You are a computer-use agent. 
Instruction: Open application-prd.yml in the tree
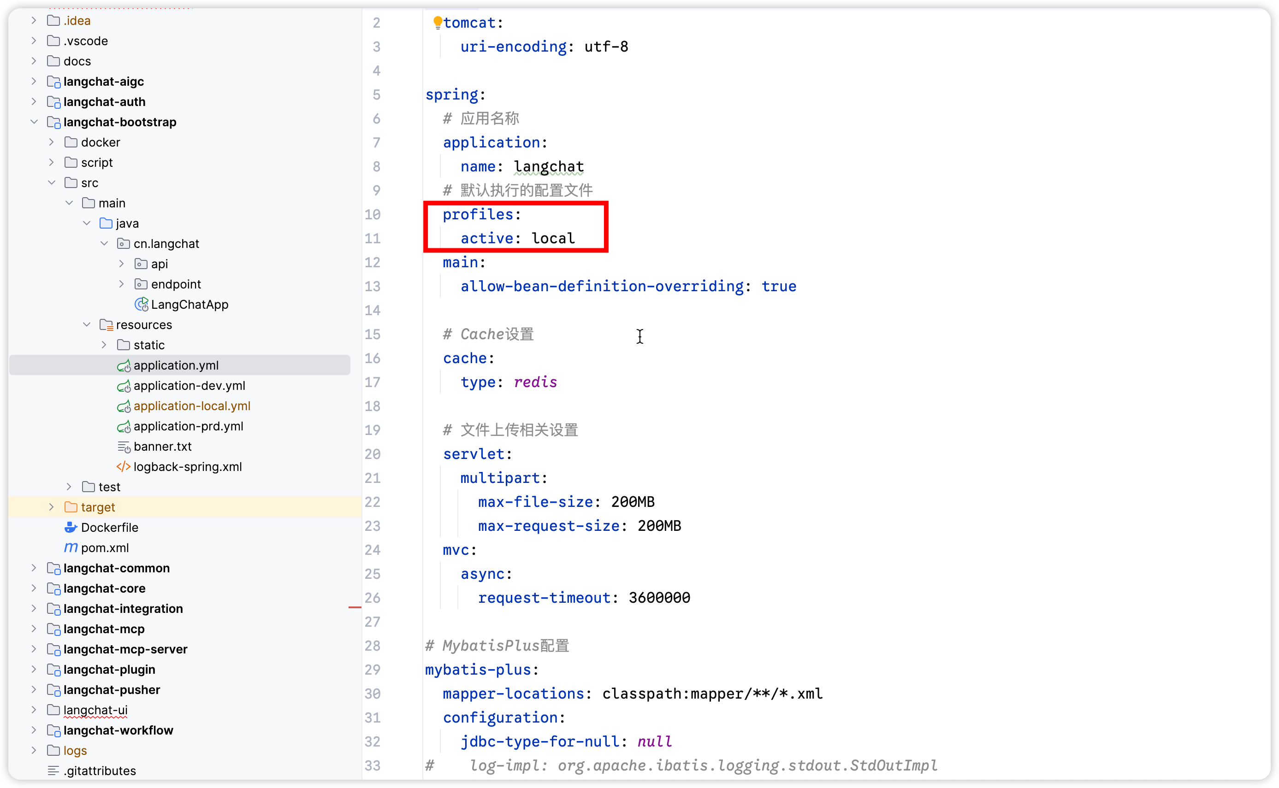coord(188,426)
